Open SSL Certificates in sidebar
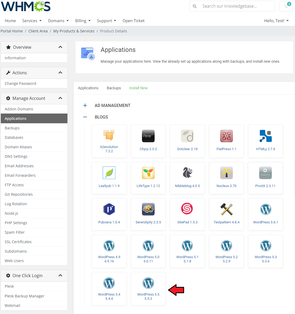This screenshot has height=314, width=295. pyautogui.click(x=34, y=242)
